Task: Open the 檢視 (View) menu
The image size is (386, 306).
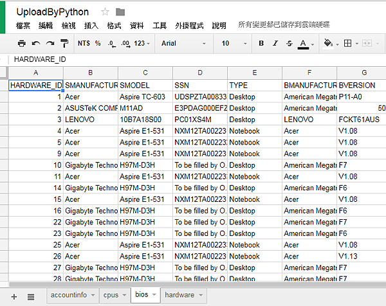Action: tap(68, 26)
